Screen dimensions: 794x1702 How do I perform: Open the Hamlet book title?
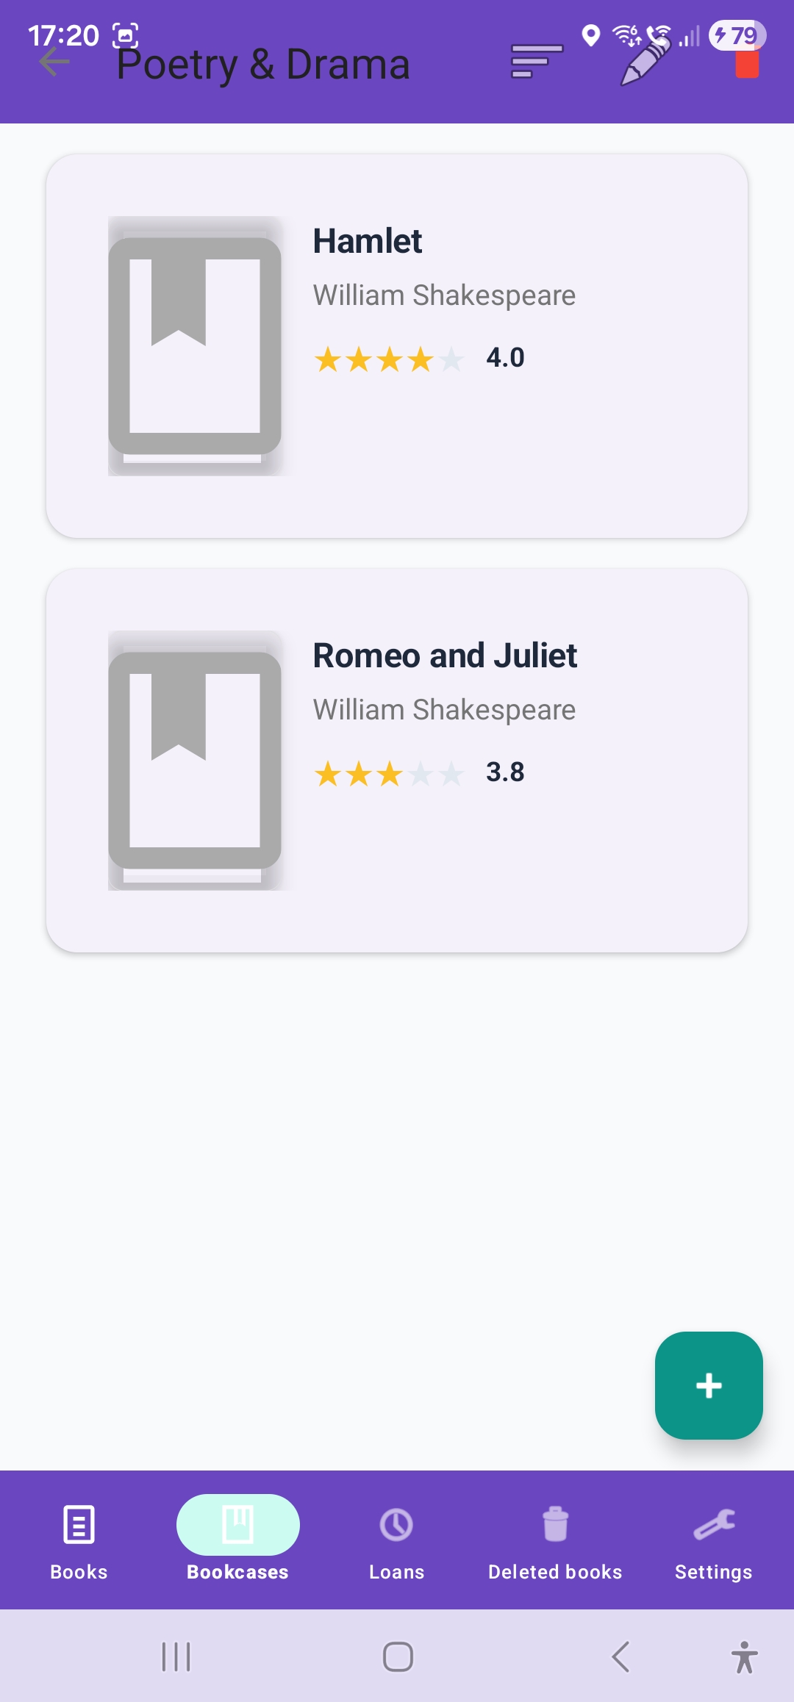(368, 241)
